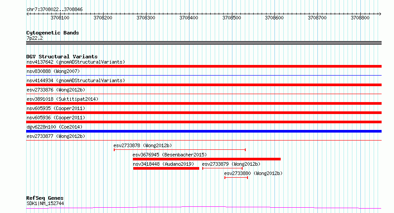Click ruler position 3708600
Image resolution: width=394 pixels, height=213 pixels.
point(274,18)
